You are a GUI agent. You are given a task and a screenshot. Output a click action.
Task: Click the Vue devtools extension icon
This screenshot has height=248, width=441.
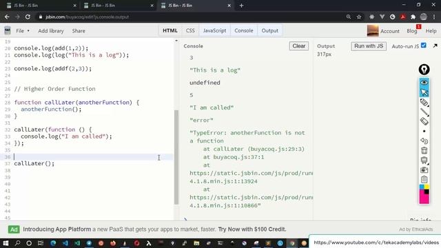point(382,17)
